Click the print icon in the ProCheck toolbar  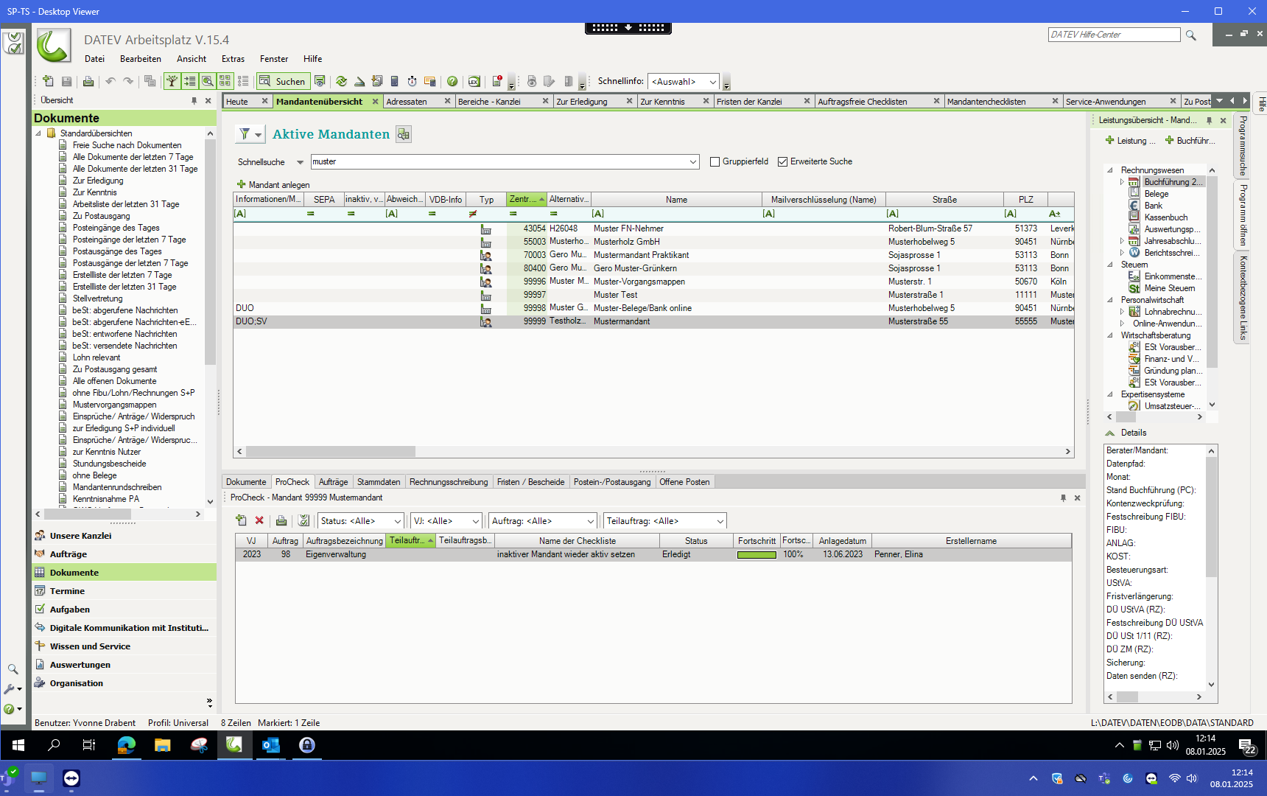click(281, 521)
